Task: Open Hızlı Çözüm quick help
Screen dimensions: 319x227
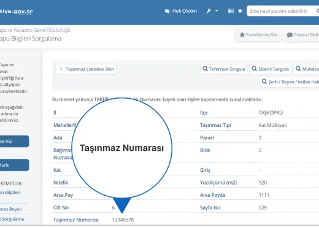Action: (x=181, y=11)
